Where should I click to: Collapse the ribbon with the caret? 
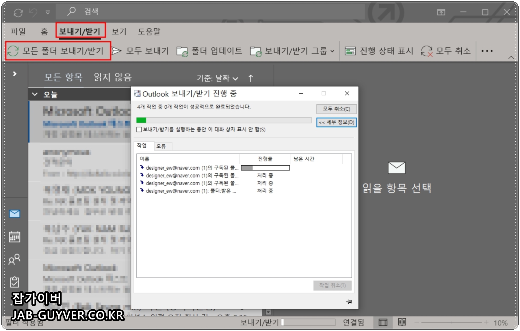[x=511, y=58]
